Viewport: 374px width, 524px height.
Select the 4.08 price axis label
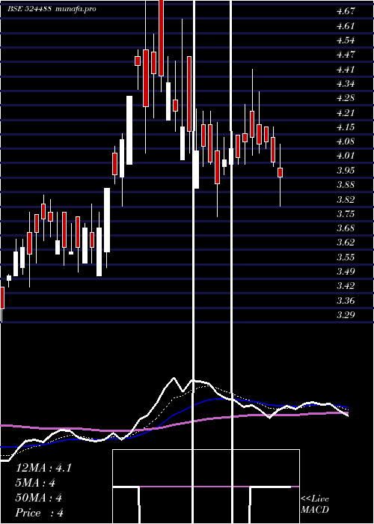(x=346, y=141)
